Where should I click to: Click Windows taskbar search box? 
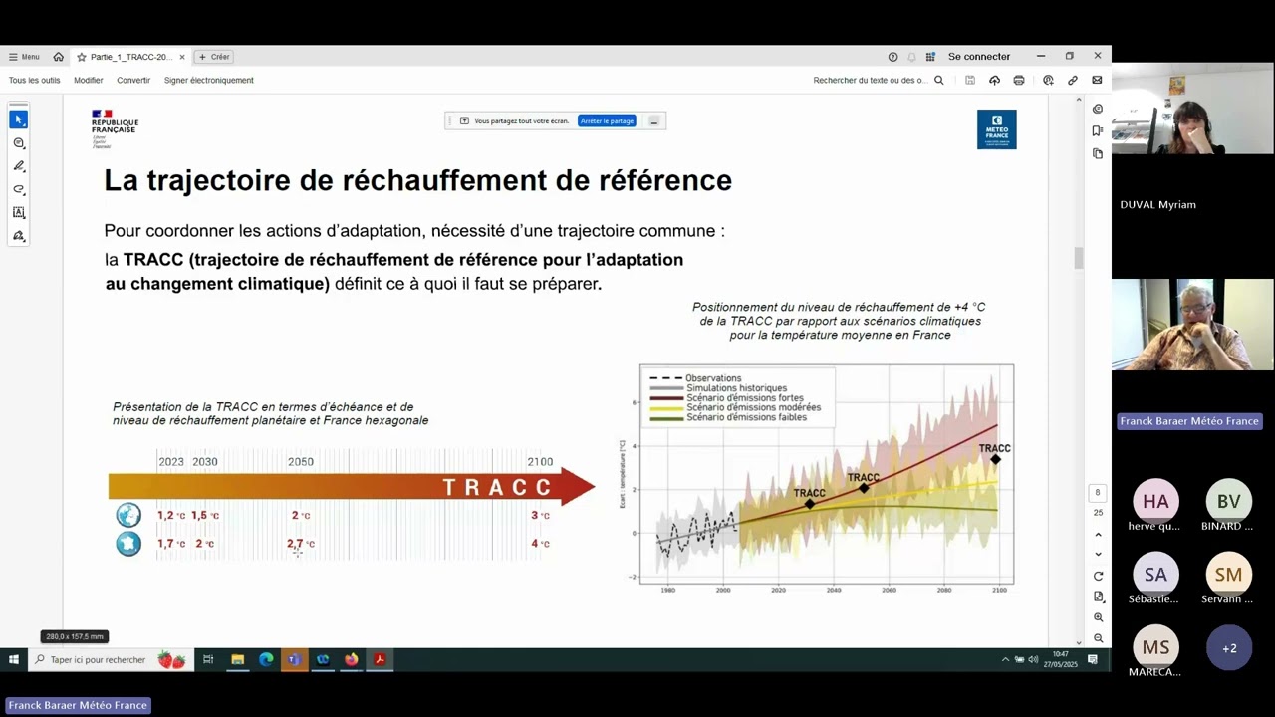coord(110,659)
